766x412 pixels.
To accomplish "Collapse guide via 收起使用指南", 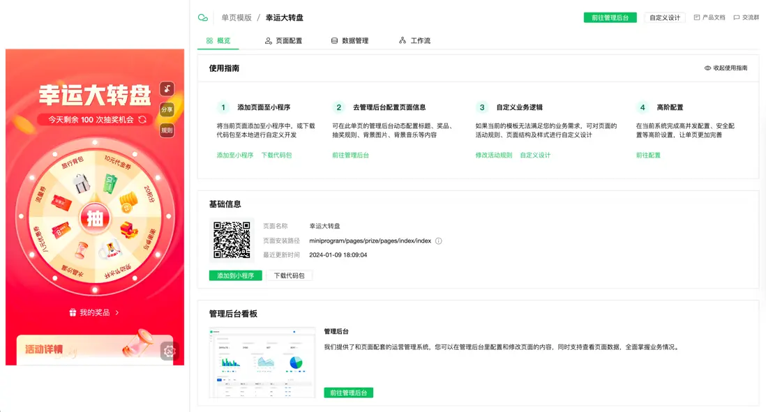I will coord(726,68).
